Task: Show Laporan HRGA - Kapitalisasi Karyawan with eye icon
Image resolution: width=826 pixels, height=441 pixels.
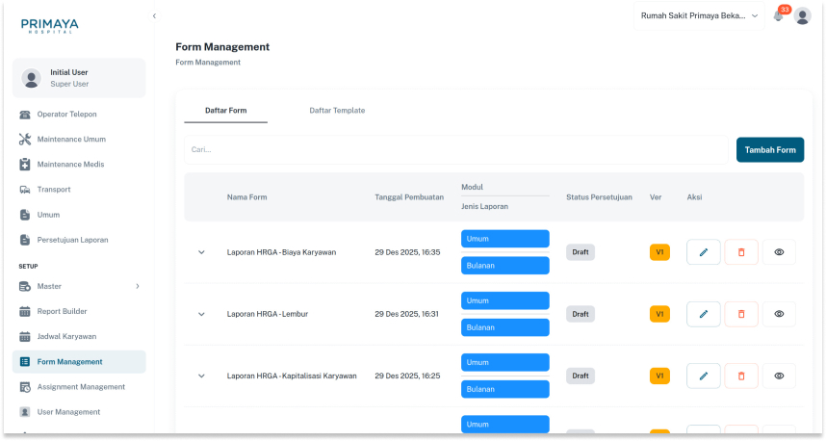Action: (779, 376)
